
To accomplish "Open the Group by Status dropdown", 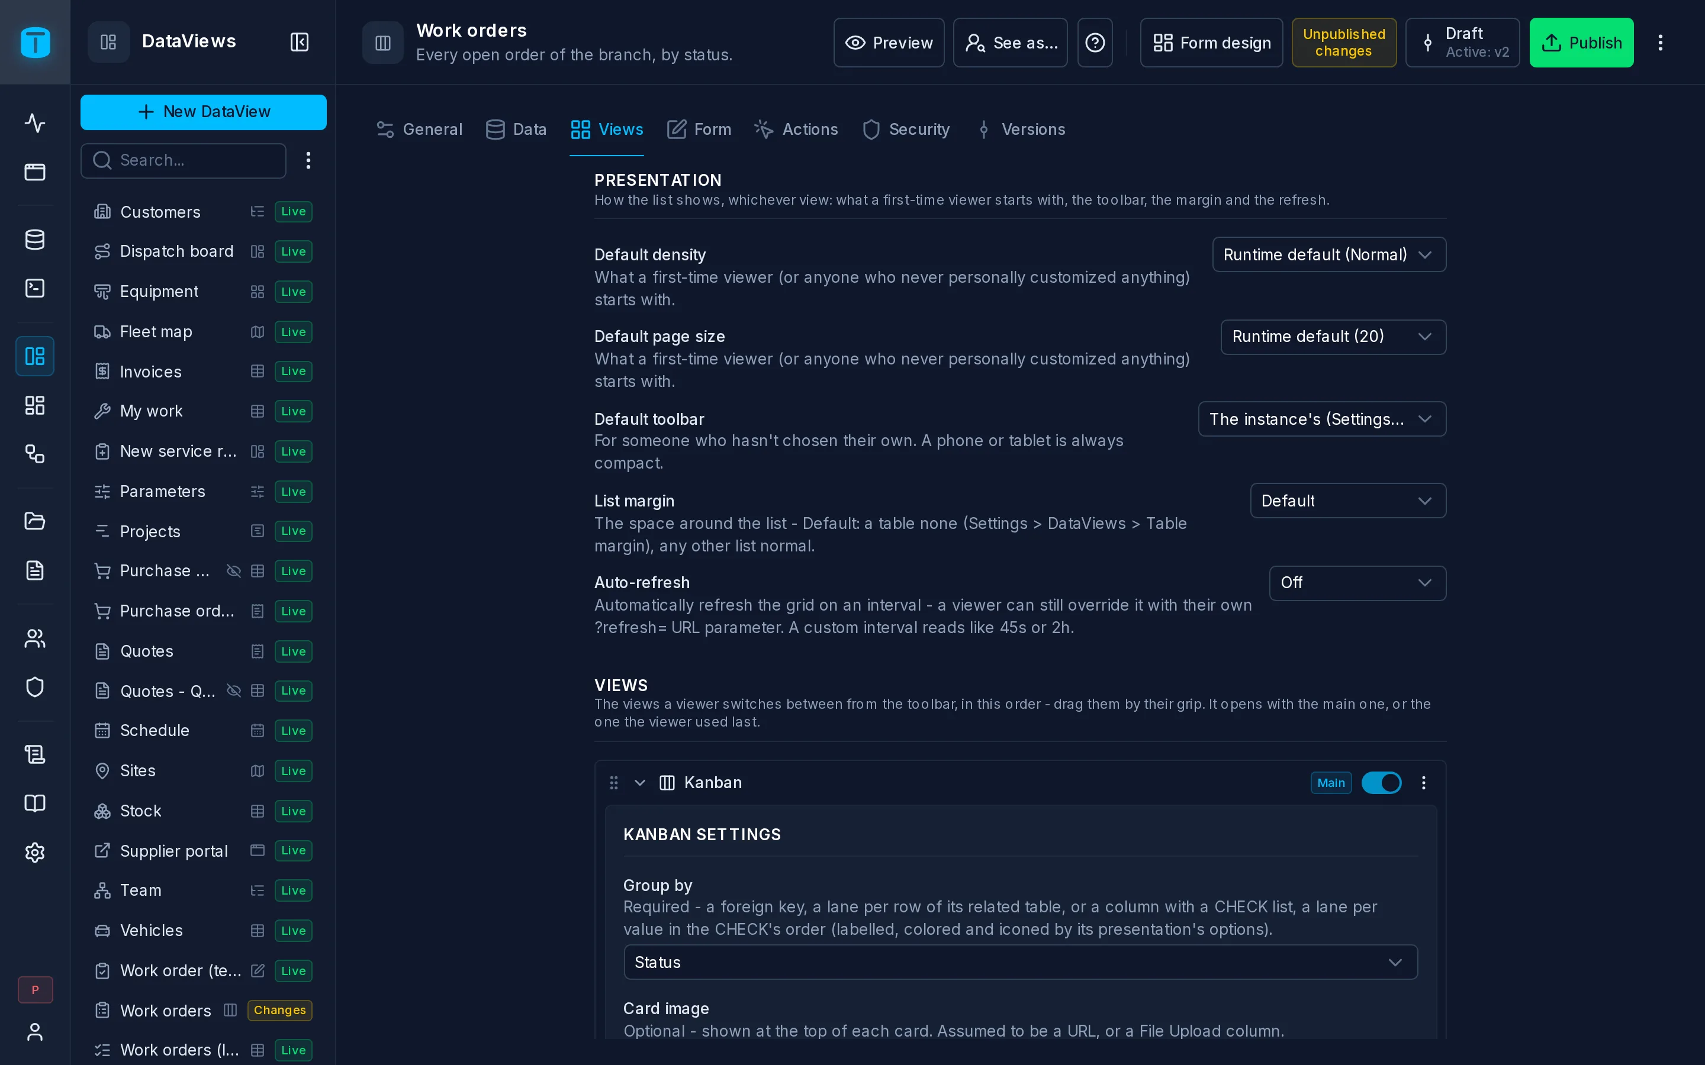I will point(1020,962).
